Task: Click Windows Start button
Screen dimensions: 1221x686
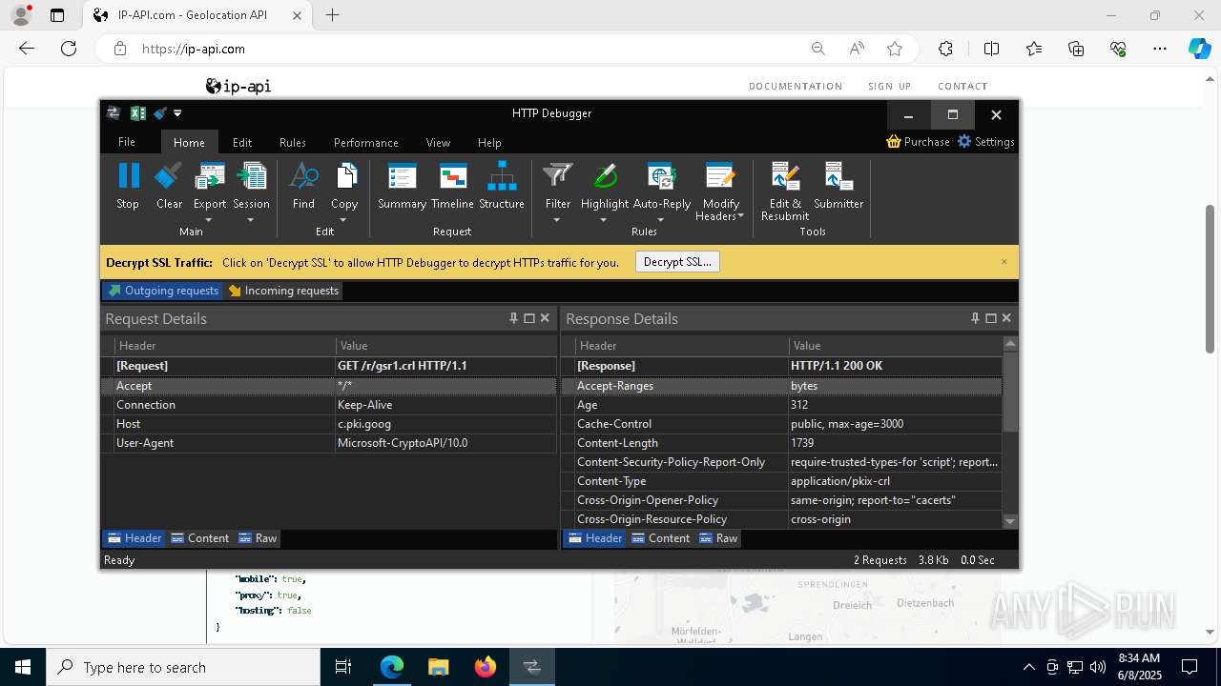Action: point(23,667)
